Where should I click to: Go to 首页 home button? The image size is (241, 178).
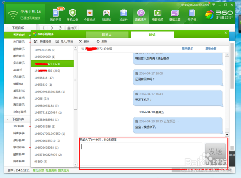[72, 28]
